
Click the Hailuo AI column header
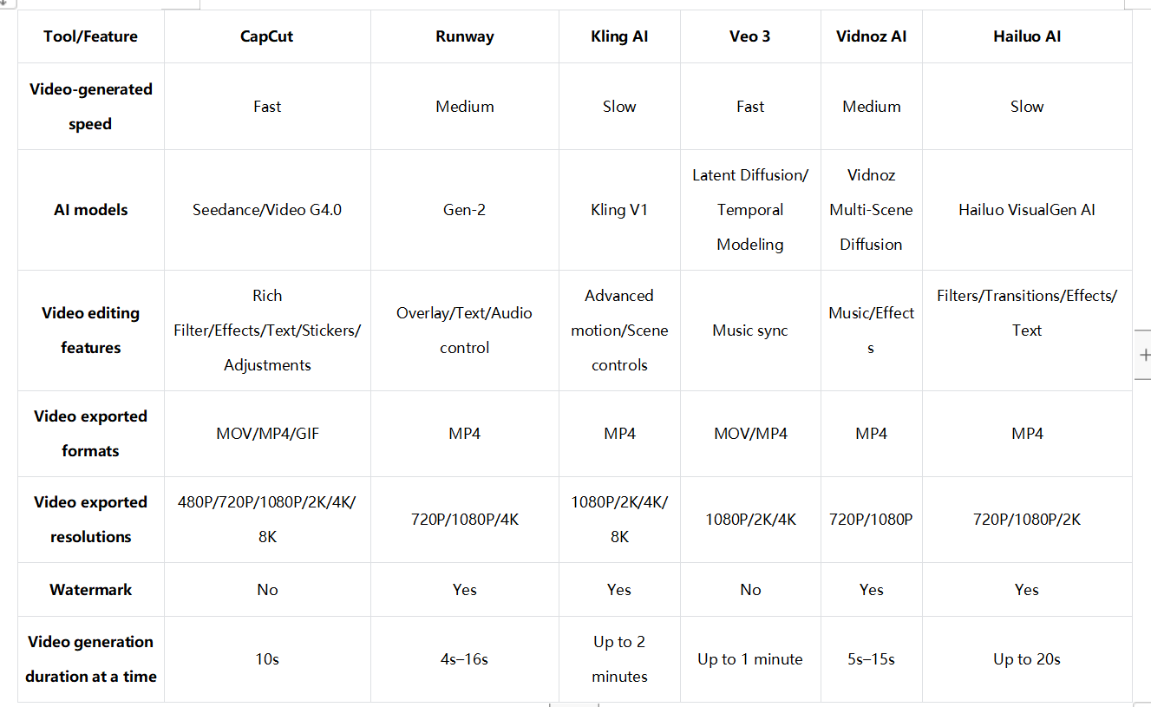click(1027, 36)
